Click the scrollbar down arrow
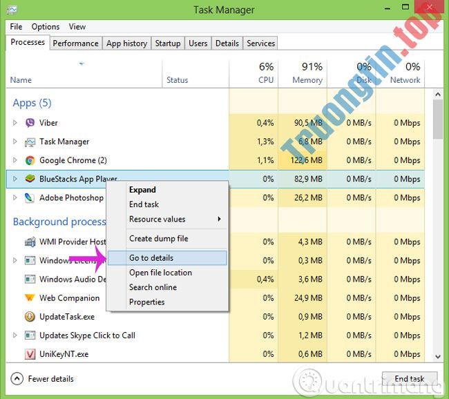The image size is (449, 399). tap(438, 357)
